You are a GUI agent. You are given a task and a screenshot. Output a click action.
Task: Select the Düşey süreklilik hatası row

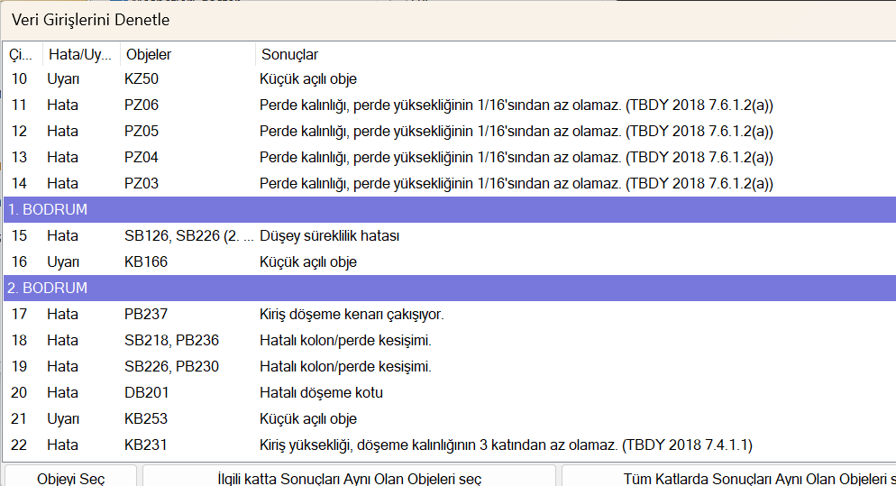pyautogui.click(x=329, y=236)
